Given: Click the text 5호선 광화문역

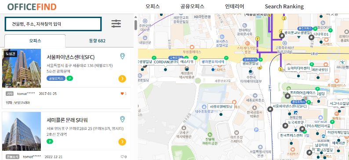Looking at the screenshot, I should 58,72.
